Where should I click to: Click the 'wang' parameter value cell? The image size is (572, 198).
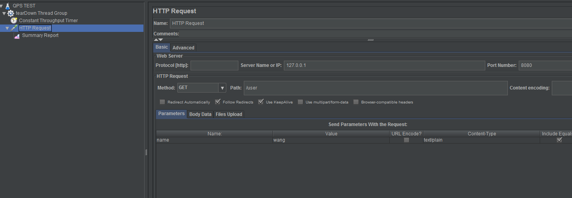[x=331, y=140]
